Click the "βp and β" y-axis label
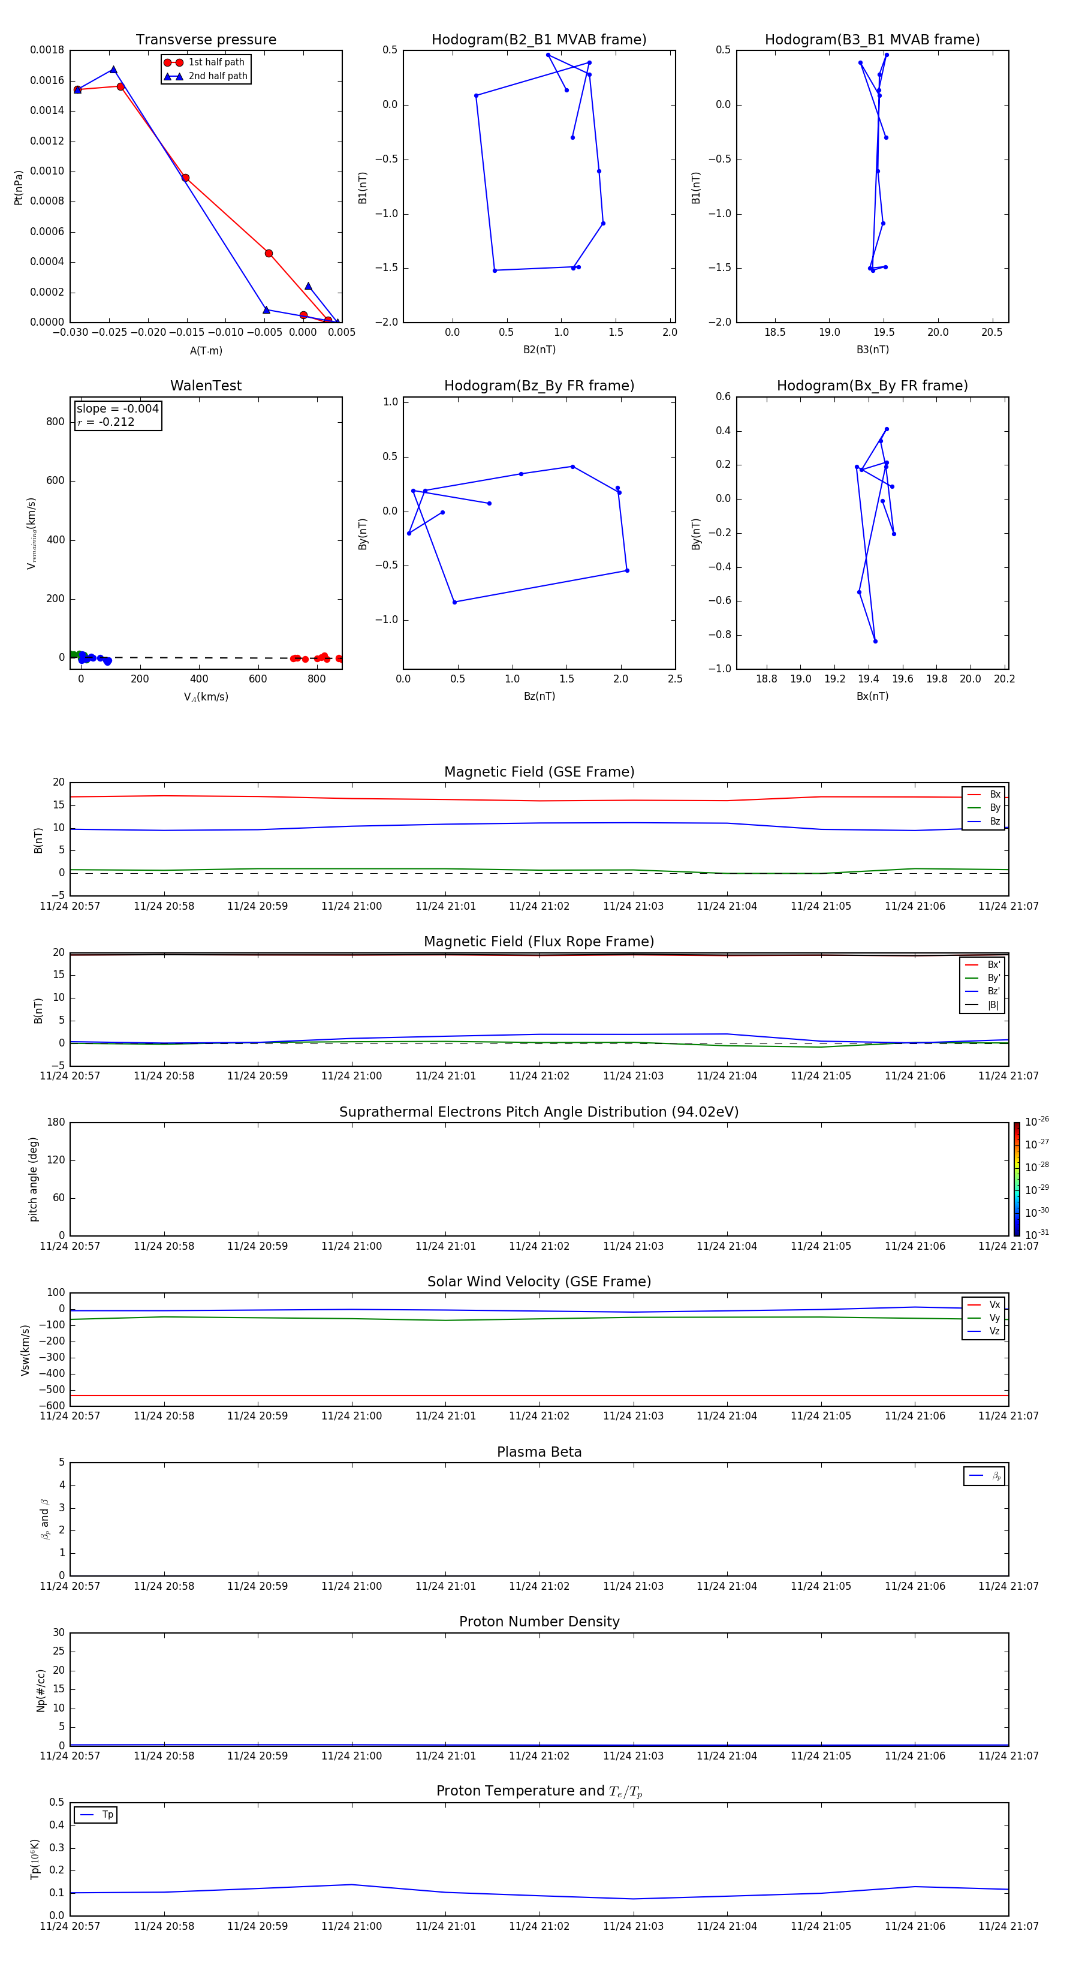The width and height of the screenshot is (1079, 1979). click(44, 1519)
